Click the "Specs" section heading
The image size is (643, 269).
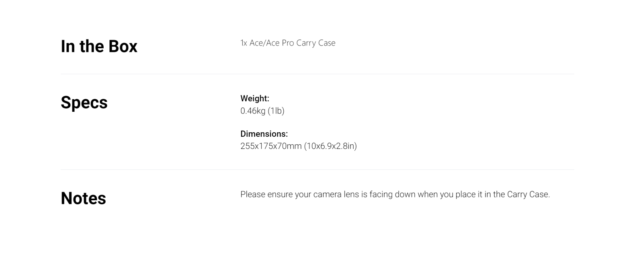coord(84,103)
